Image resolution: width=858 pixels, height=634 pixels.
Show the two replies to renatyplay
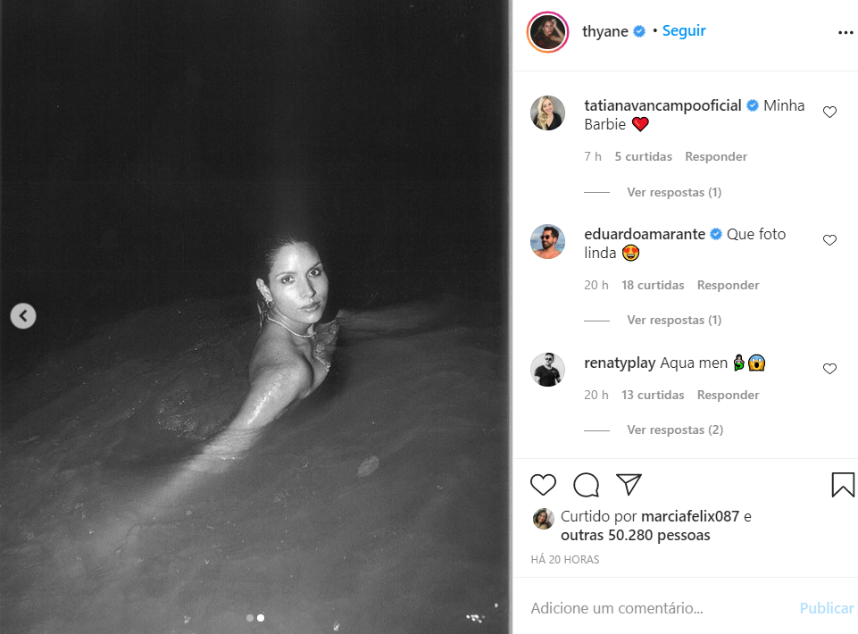tap(675, 430)
